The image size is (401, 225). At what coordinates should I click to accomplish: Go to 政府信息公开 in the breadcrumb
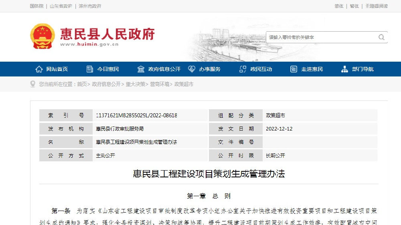pyautogui.click(x=106, y=84)
